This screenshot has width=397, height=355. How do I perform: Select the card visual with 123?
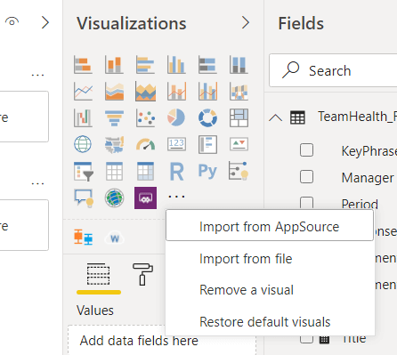pos(176,144)
